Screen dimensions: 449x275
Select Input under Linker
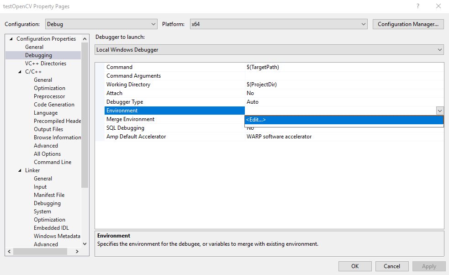pos(40,187)
